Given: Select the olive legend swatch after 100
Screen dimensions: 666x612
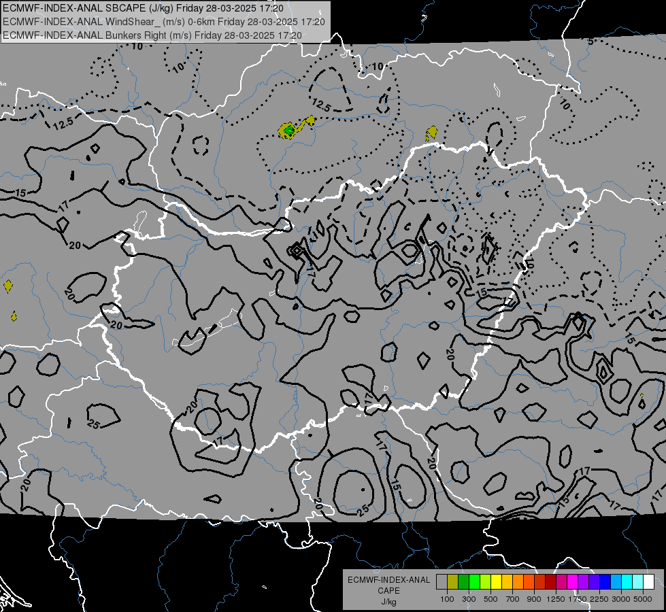Looking at the screenshot, I should point(453,582).
